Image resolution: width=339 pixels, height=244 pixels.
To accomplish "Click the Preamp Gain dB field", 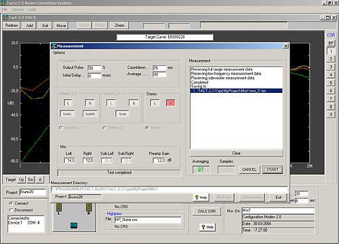I will point(159,161).
